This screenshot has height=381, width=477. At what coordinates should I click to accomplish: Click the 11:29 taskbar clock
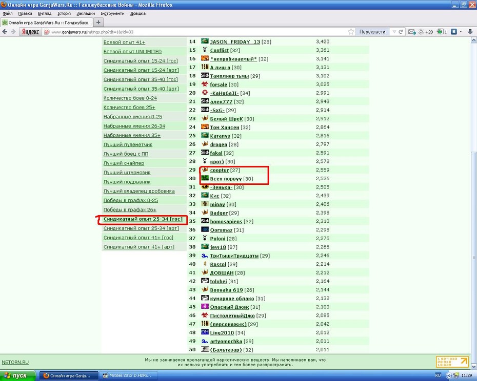pyautogui.click(x=467, y=375)
